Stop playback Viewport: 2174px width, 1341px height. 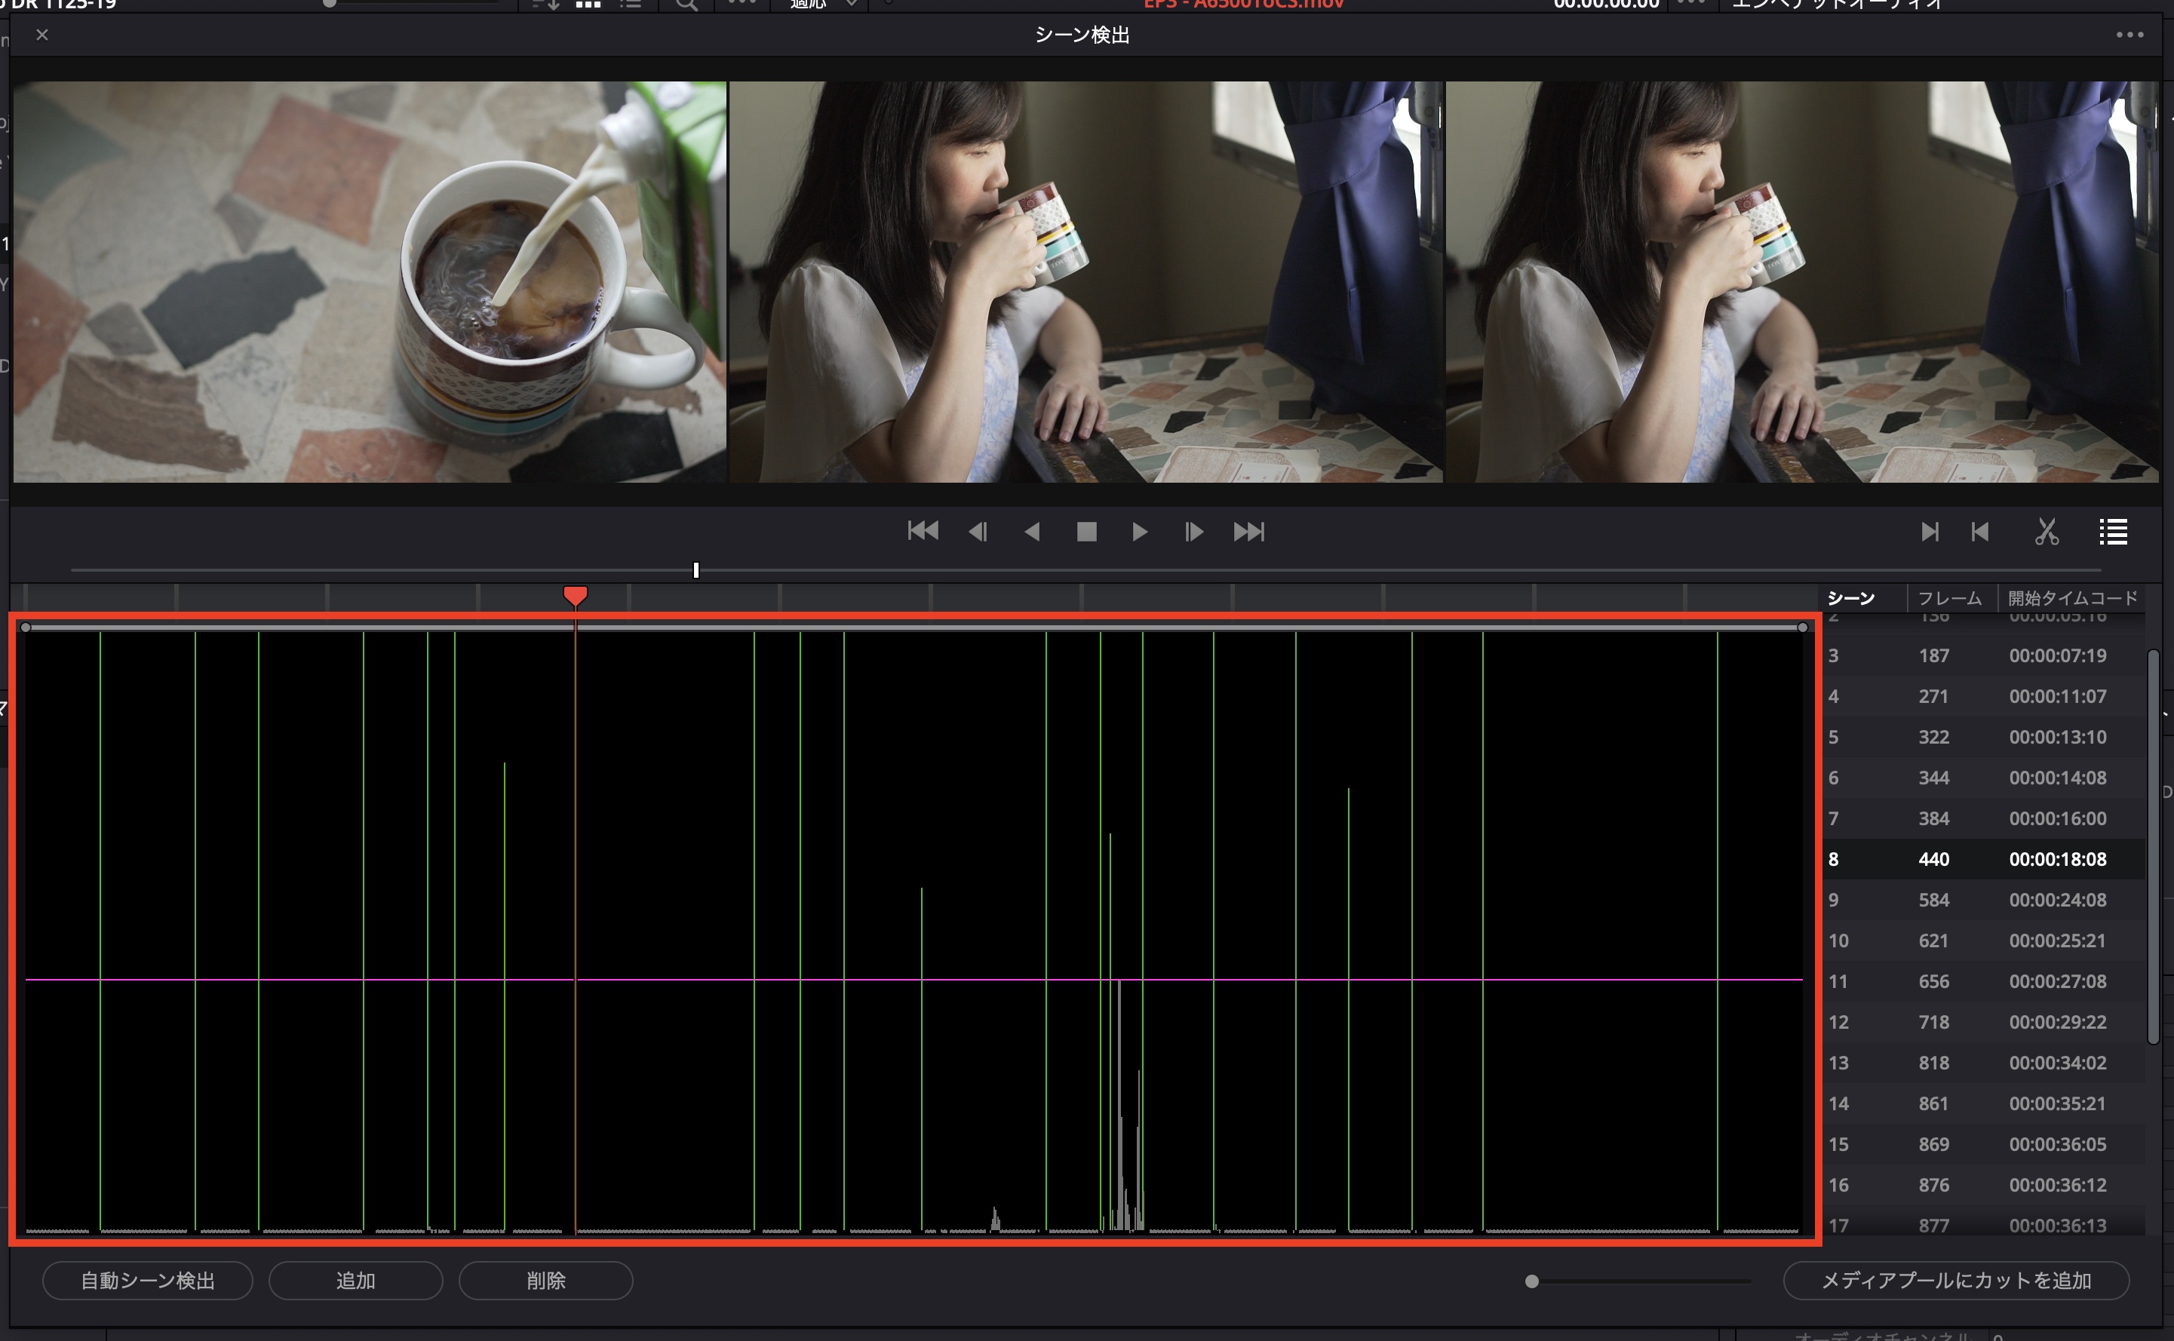(x=1086, y=531)
